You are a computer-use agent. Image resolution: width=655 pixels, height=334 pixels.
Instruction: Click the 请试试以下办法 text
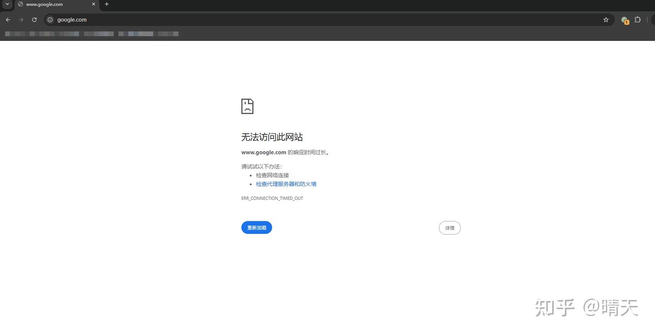pyautogui.click(x=262, y=167)
